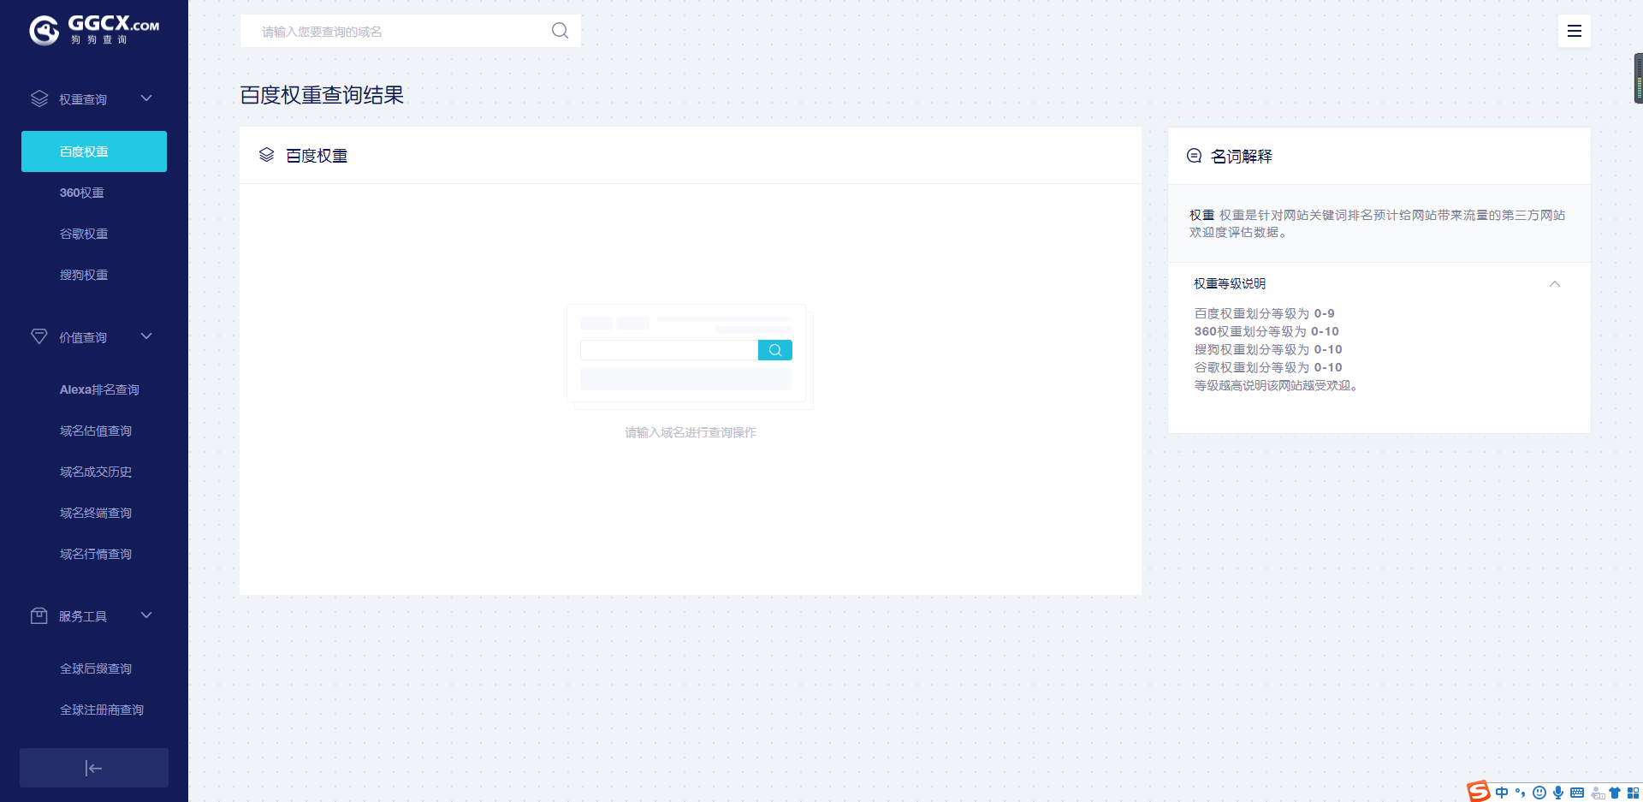
Task: Click the Sogou input method S logo
Action: (1478, 792)
